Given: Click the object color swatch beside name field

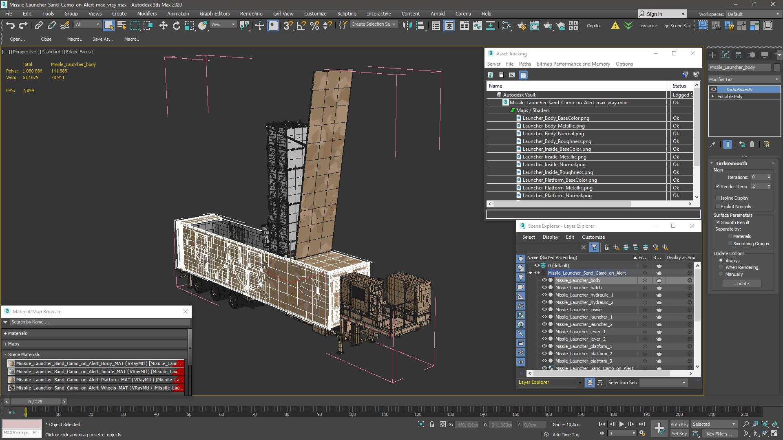Looking at the screenshot, I should [x=777, y=67].
